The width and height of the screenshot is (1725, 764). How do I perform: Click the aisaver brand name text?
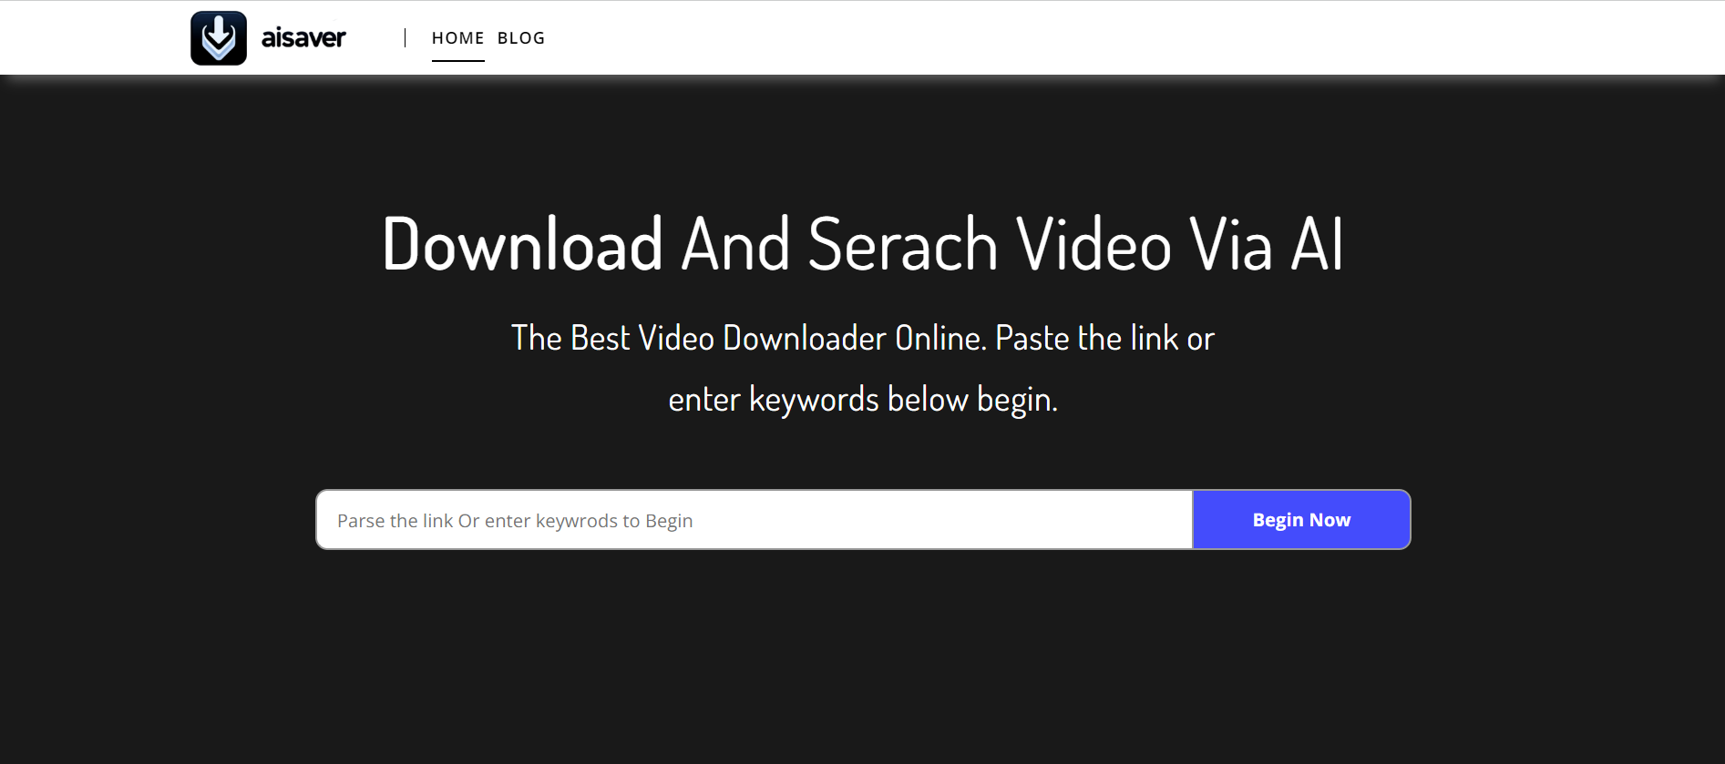pos(303,38)
